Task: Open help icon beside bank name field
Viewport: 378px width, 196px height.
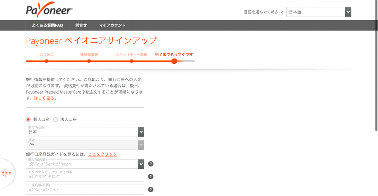Action: [151, 164]
